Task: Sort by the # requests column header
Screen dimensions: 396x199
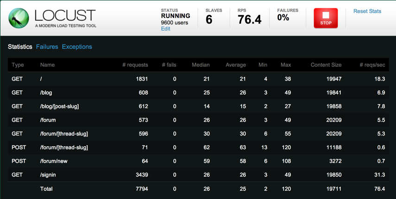Action: tap(135, 65)
